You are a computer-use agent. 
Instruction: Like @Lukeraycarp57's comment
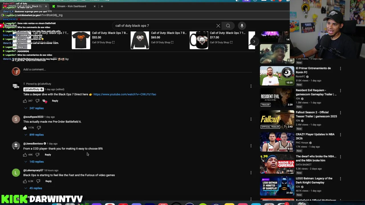(x=25, y=181)
